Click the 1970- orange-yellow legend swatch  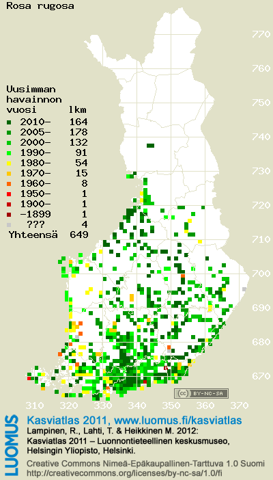(9, 173)
